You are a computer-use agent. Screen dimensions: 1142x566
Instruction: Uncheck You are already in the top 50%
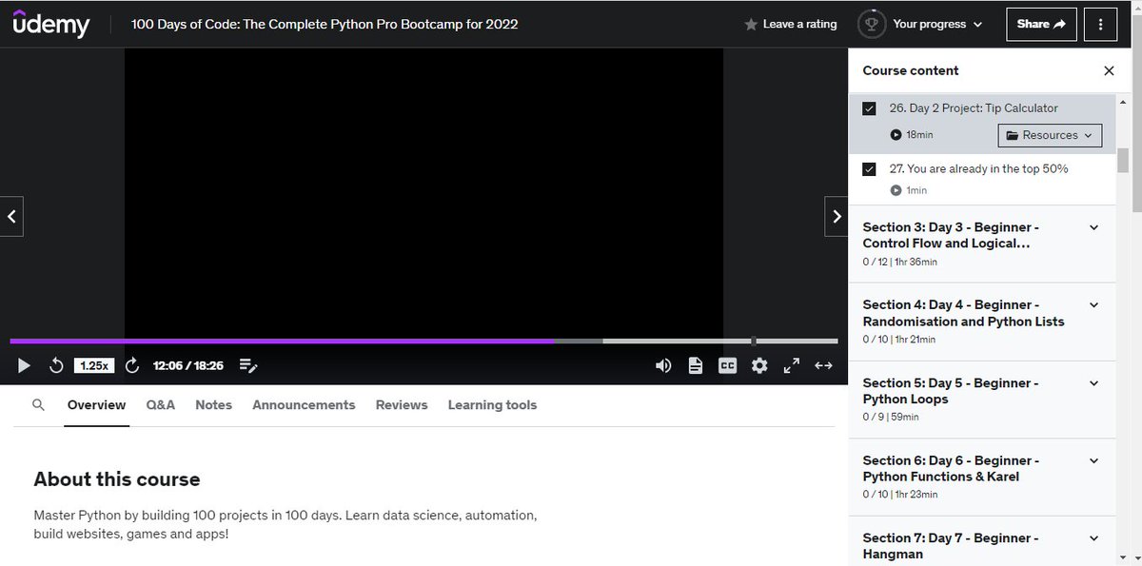(x=869, y=169)
